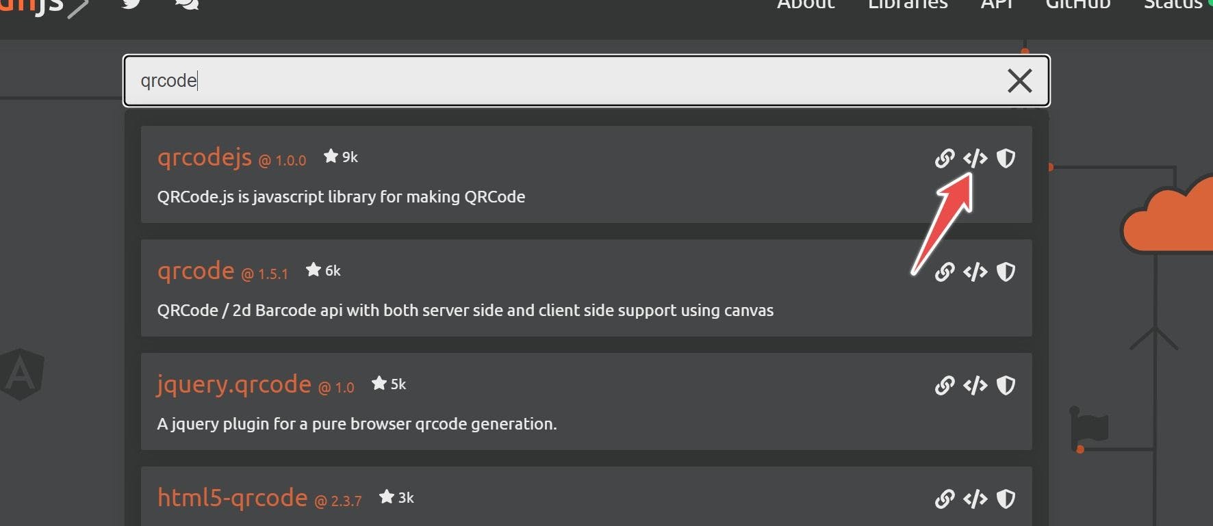Click script tag icon on qrcode 1.5.1 result
The image size is (1213, 526).
(975, 272)
